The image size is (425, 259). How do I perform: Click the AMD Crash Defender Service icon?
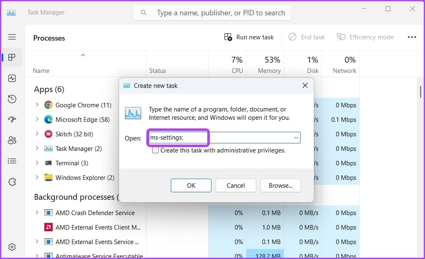(x=48, y=213)
